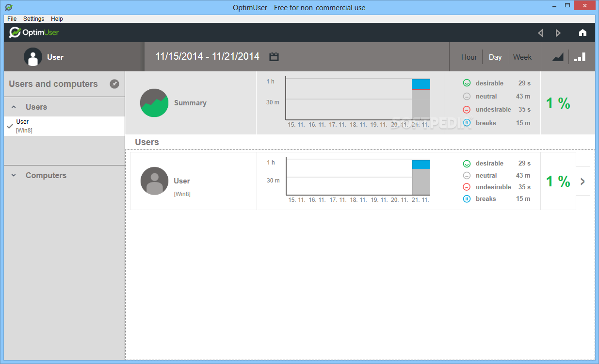This screenshot has width=599, height=364.
Task: Open User details with right chevron
Action: coord(583,181)
